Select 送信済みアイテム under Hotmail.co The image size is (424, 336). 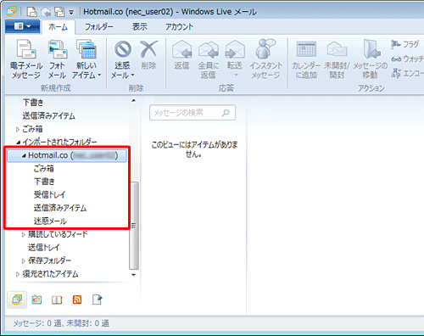(x=60, y=208)
